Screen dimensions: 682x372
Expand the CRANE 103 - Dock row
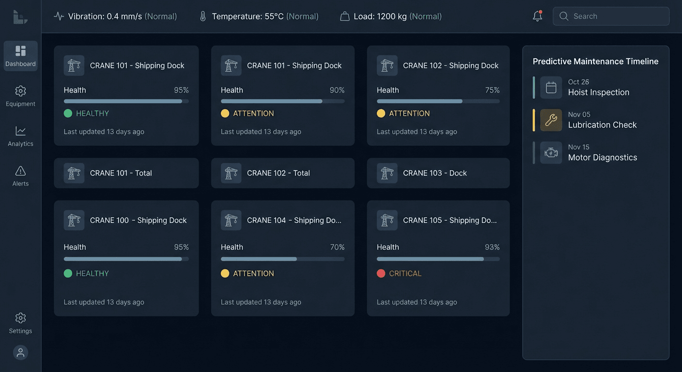click(x=438, y=173)
